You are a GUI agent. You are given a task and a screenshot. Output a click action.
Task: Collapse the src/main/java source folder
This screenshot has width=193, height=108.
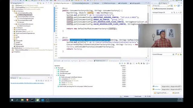tap(13, 11)
